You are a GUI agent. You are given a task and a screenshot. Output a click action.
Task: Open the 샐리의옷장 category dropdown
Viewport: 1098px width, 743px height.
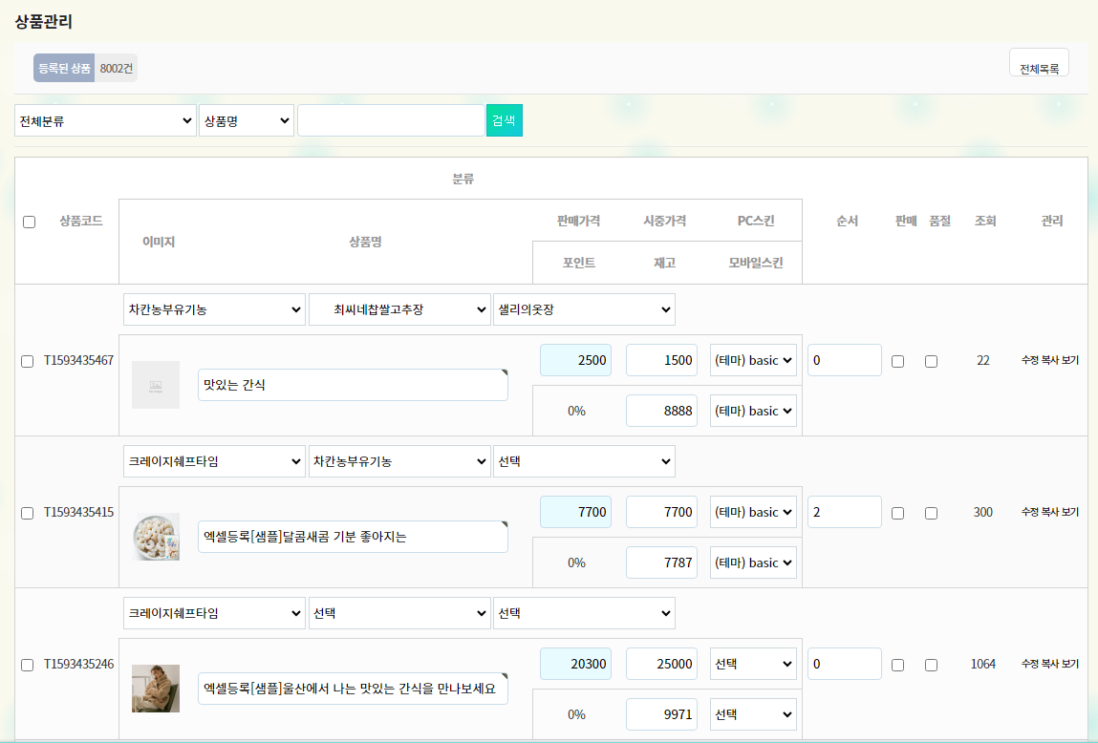(x=583, y=309)
